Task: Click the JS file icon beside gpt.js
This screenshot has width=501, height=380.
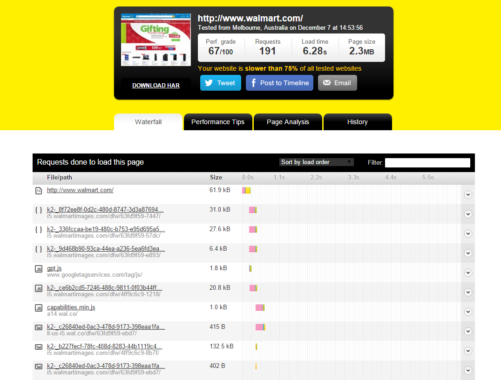Action: point(39,269)
